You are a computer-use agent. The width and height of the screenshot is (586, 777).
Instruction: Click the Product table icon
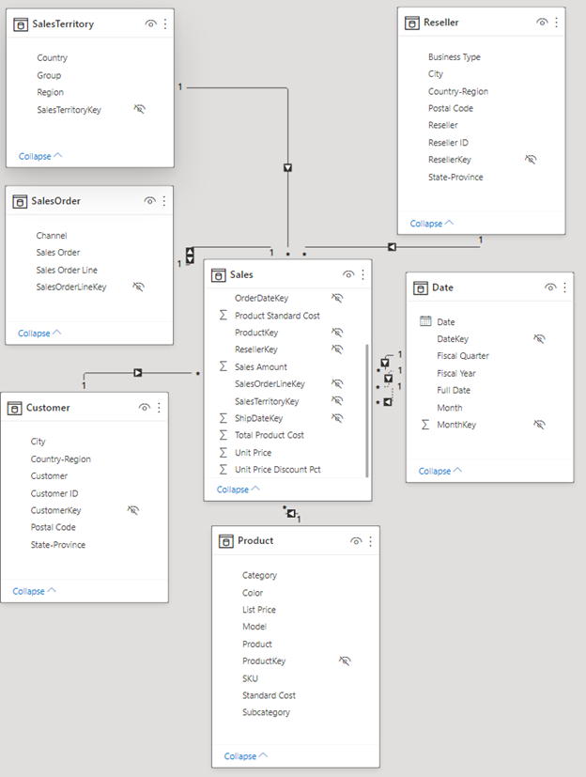(x=226, y=541)
